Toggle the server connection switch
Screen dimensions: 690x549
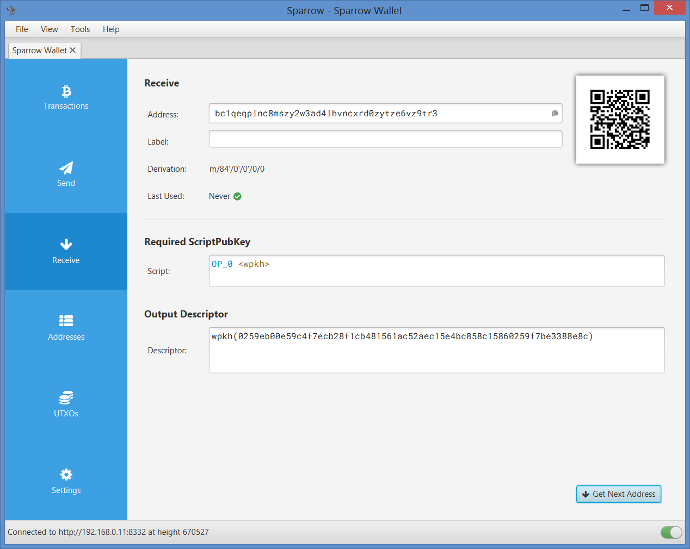coord(671,532)
